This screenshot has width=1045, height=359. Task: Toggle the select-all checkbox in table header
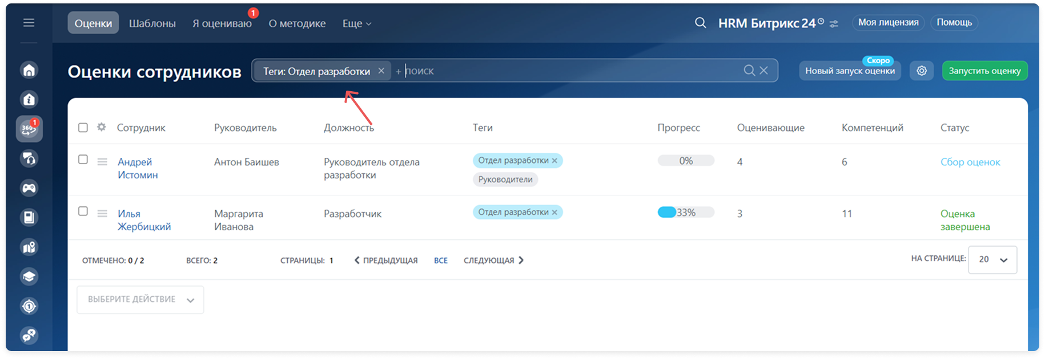coord(83,128)
